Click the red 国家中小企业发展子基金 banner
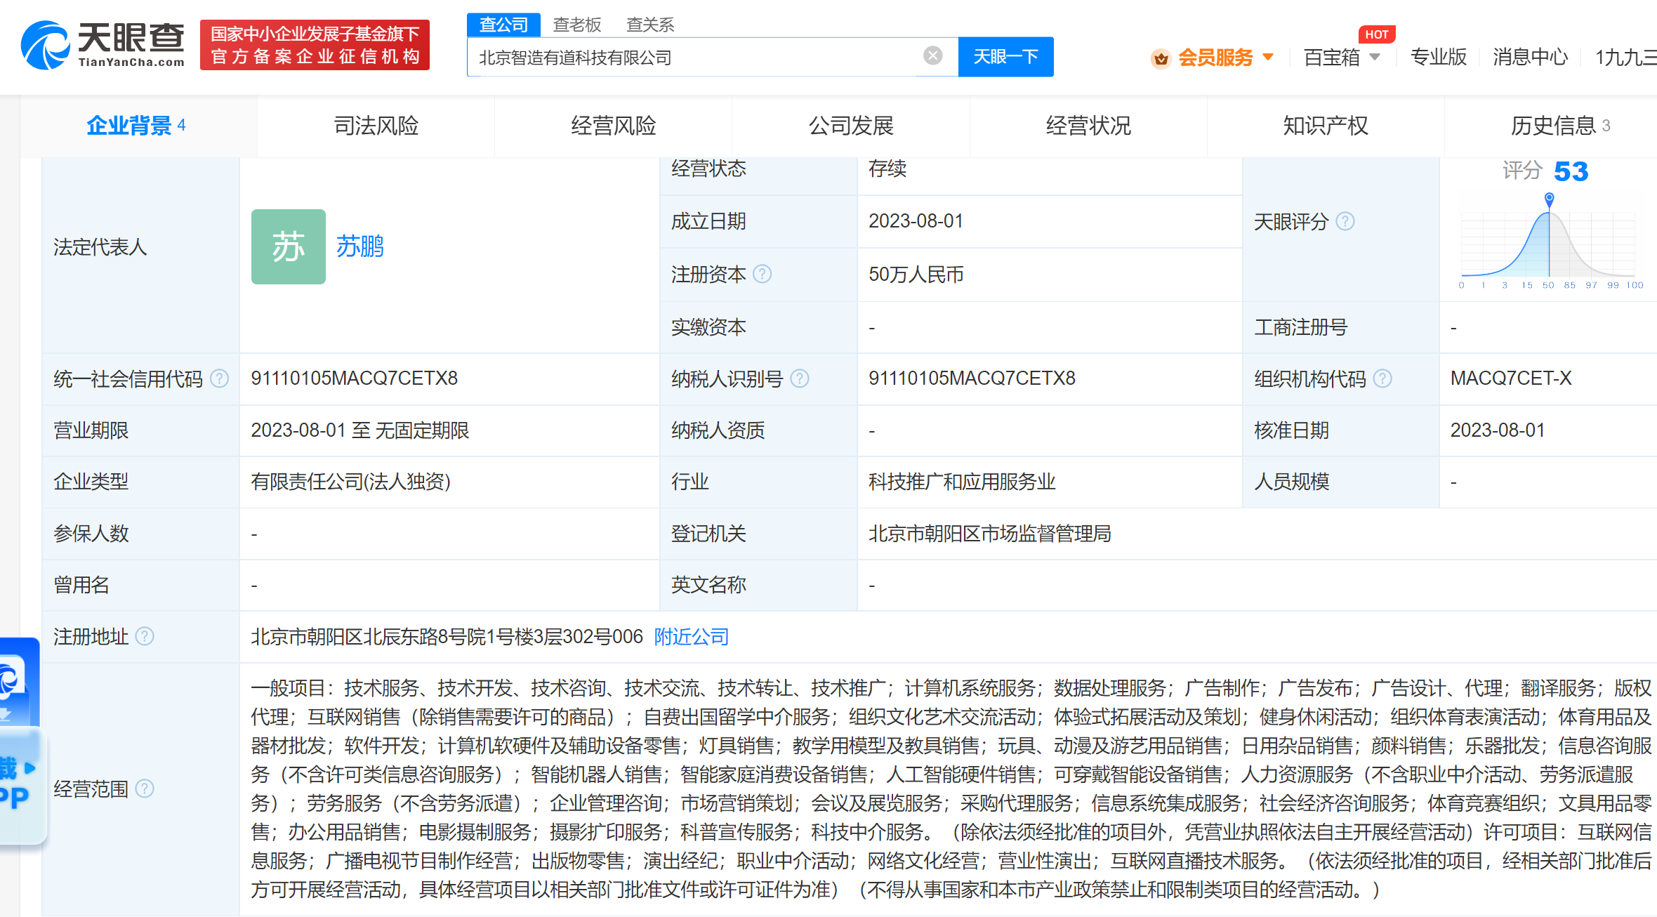Image resolution: width=1657 pixels, height=917 pixels. [315, 45]
